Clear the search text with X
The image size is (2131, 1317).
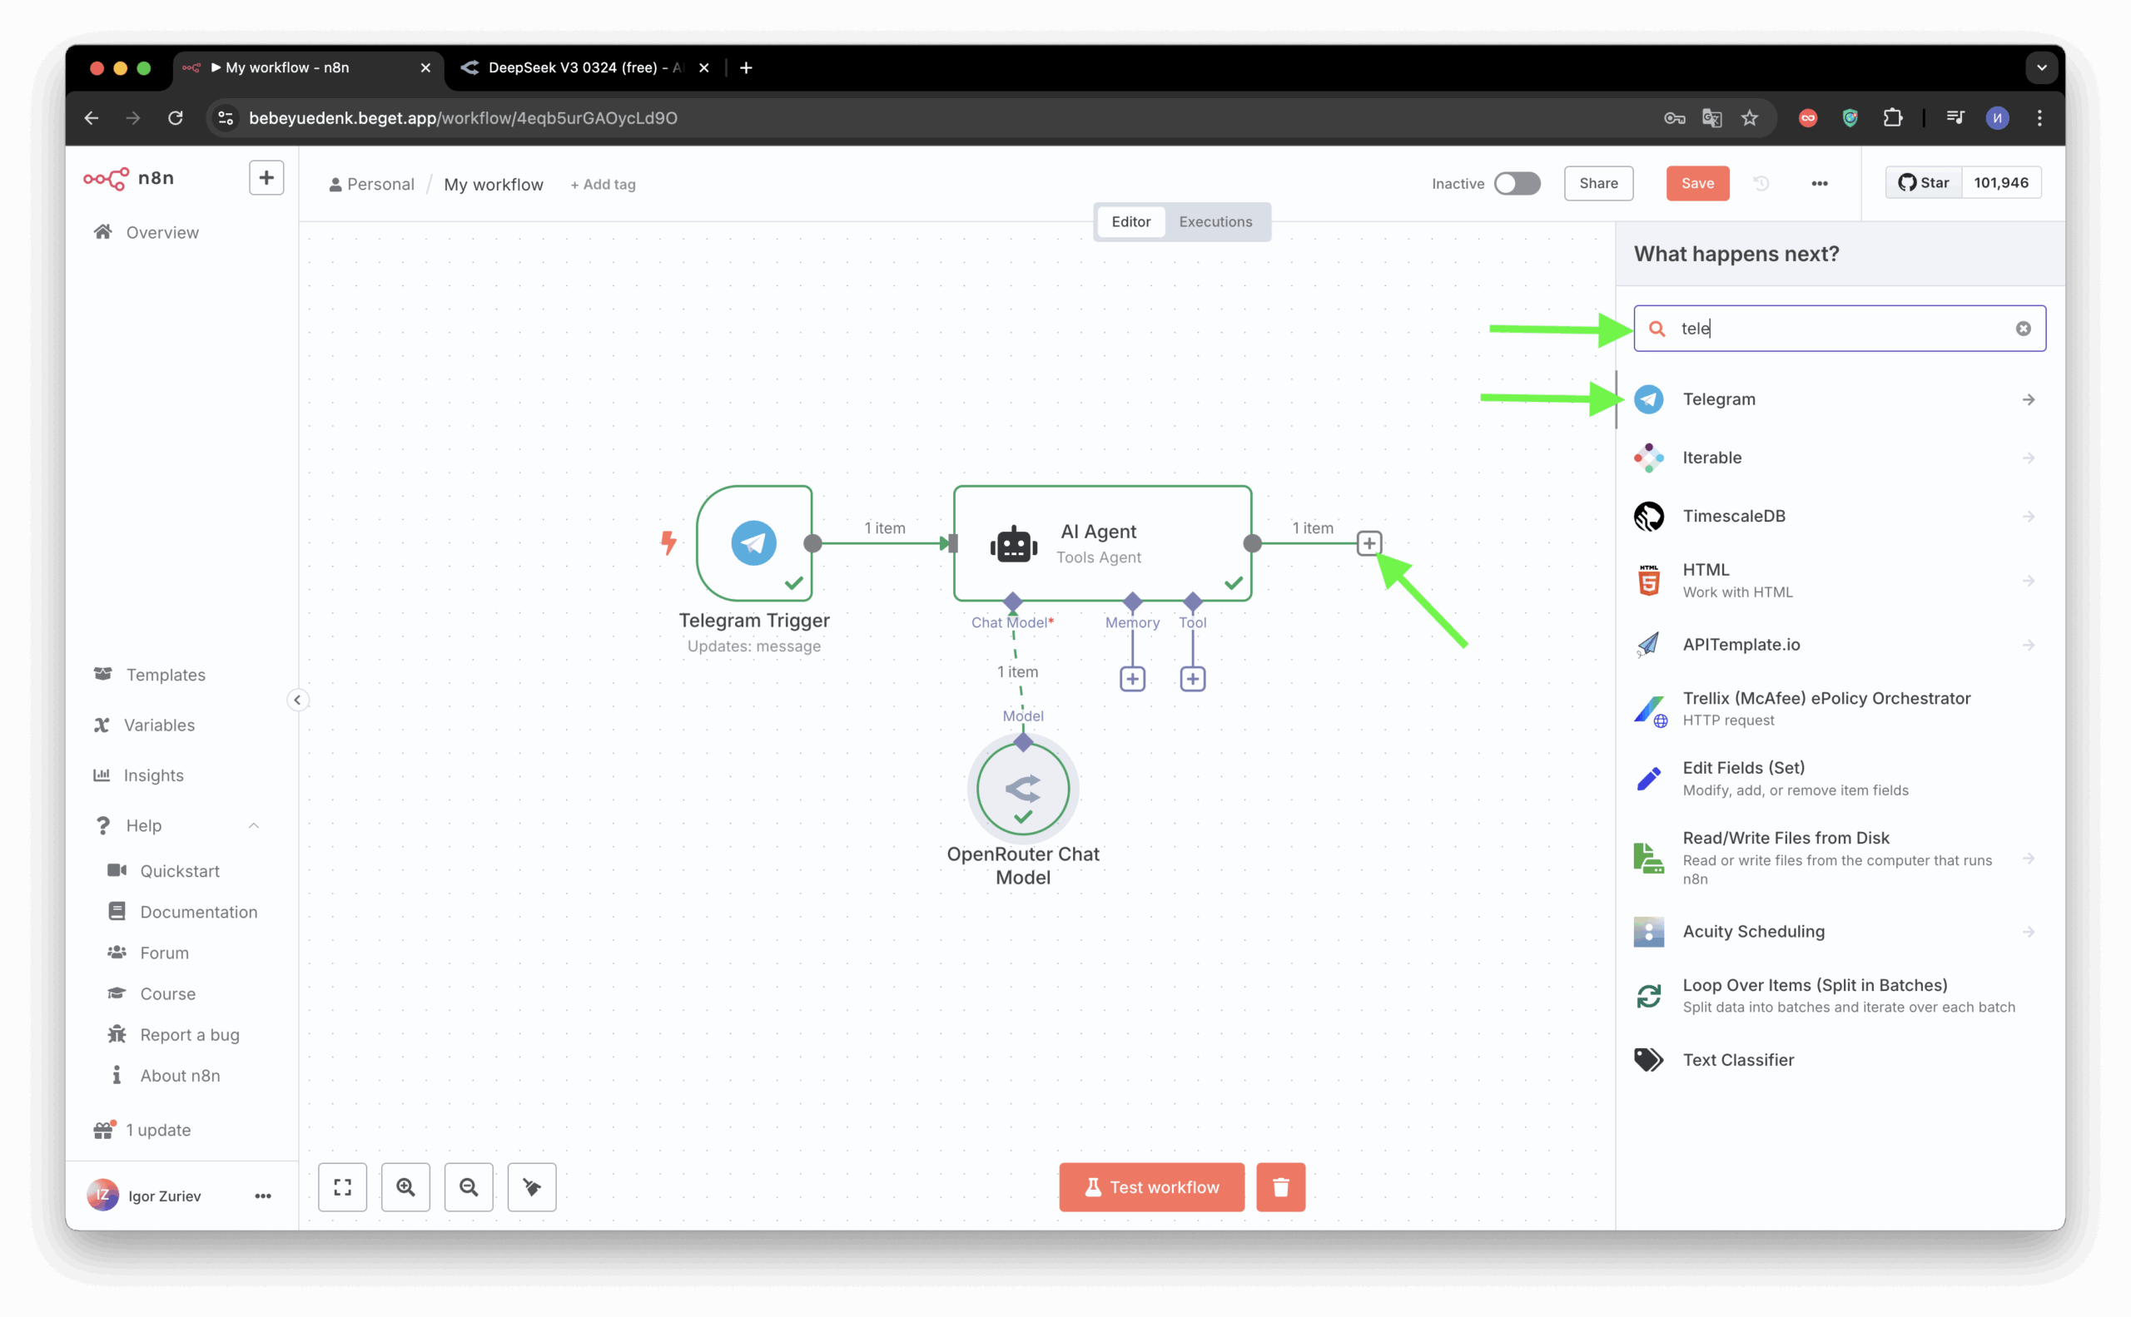(x=2023, y=329)
